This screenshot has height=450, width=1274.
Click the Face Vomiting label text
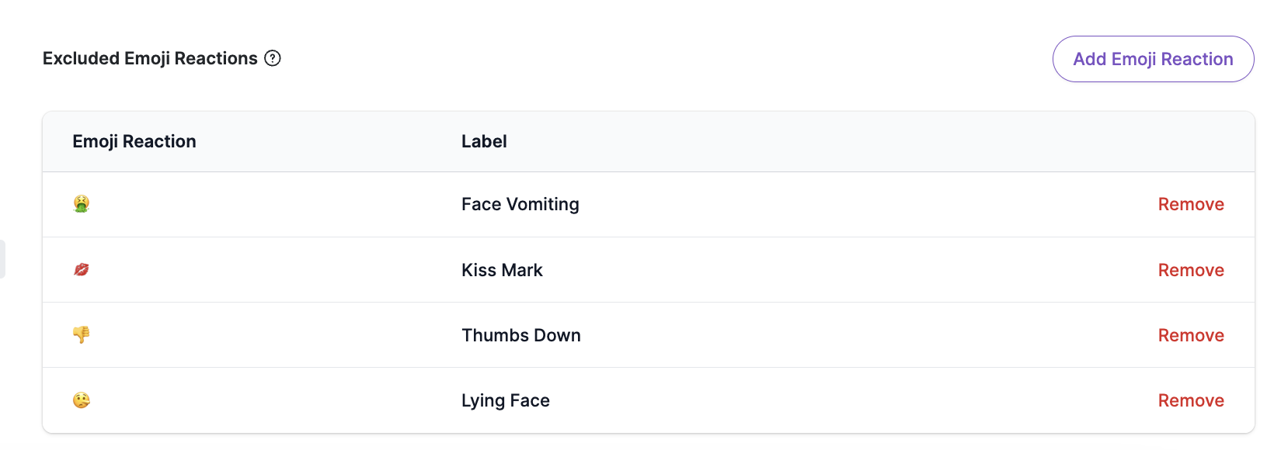[520, 204]
